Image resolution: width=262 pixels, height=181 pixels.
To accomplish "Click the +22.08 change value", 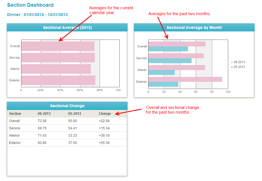I will (104, 121).
